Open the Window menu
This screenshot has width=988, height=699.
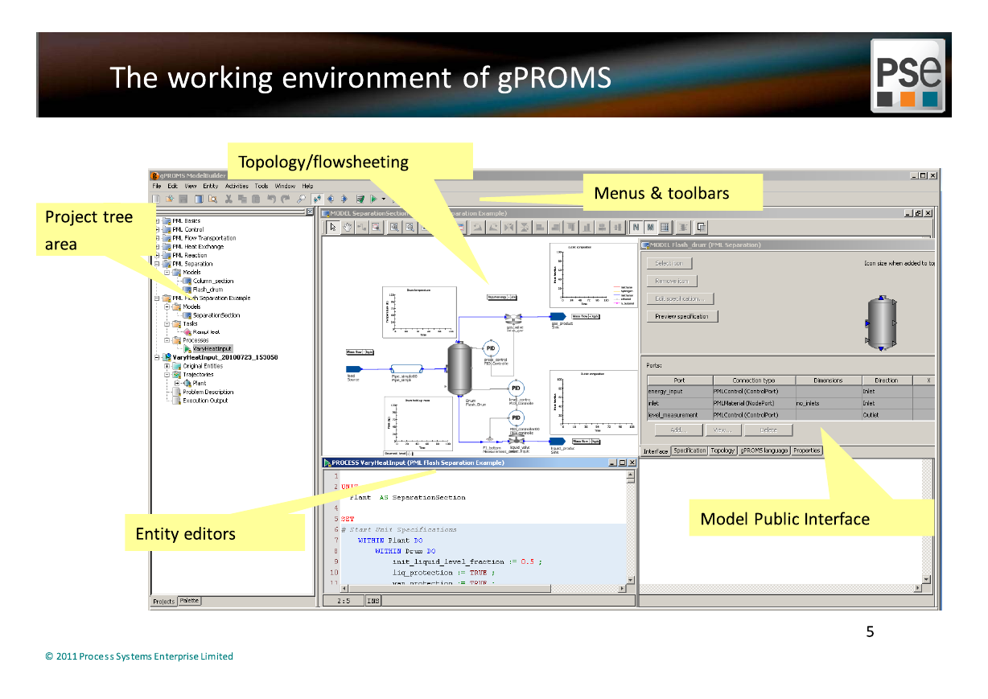pos(285,186)
